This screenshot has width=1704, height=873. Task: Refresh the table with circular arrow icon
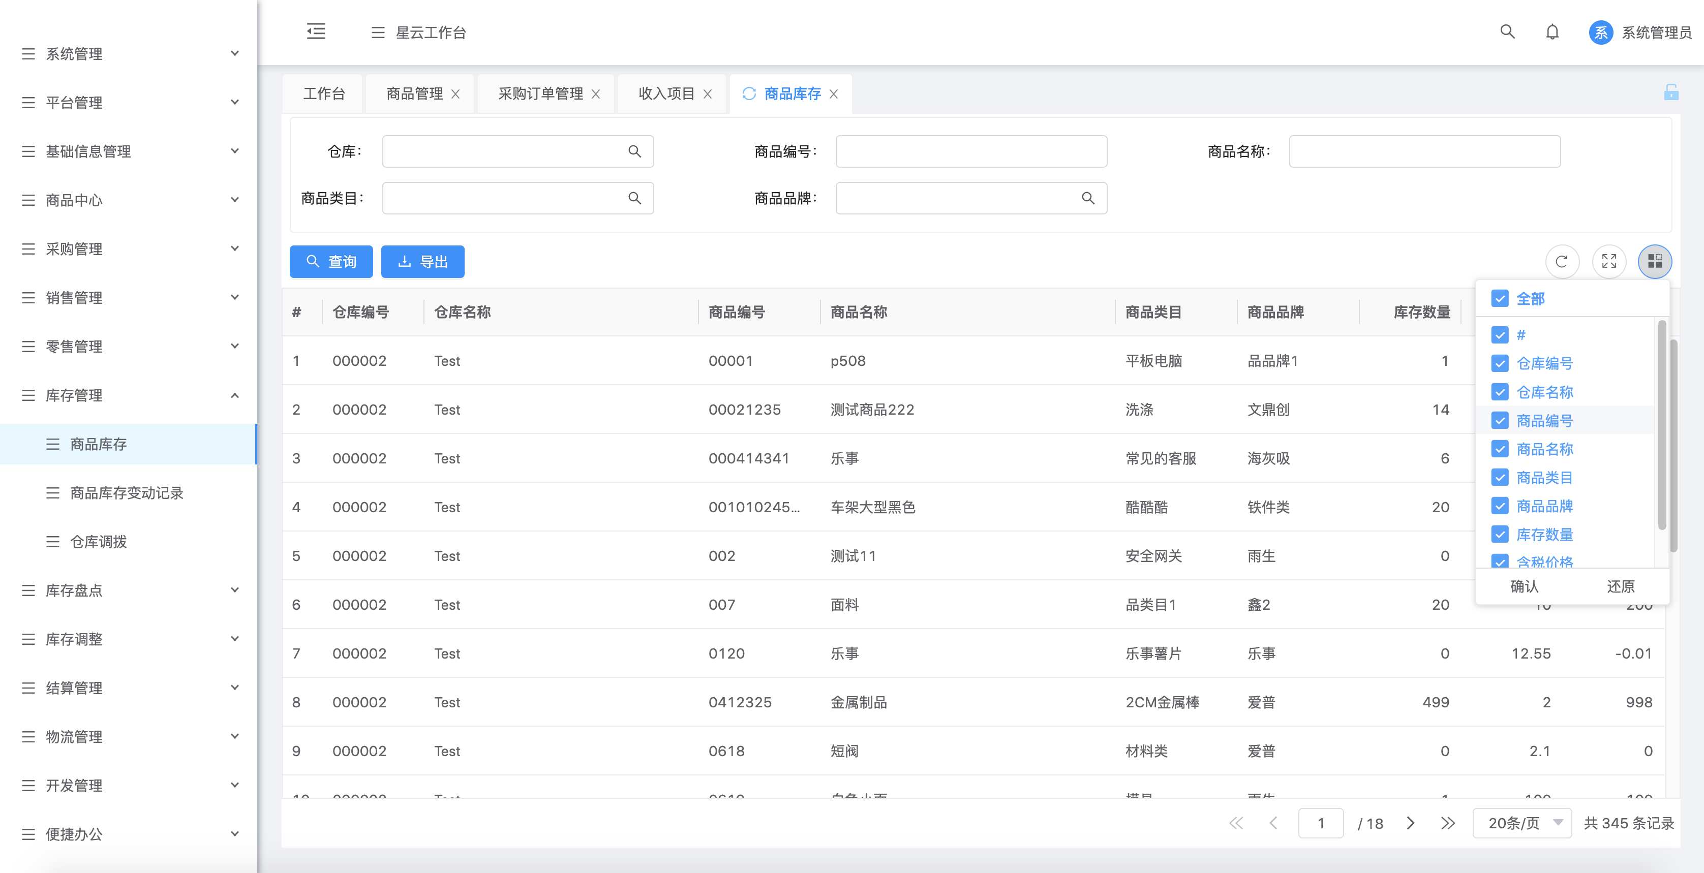coord(1562,261)
